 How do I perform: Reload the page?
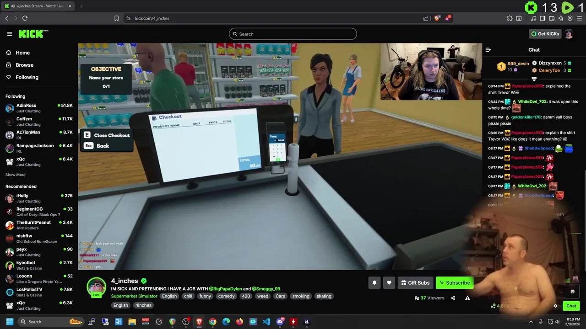[x=25, y=18]
